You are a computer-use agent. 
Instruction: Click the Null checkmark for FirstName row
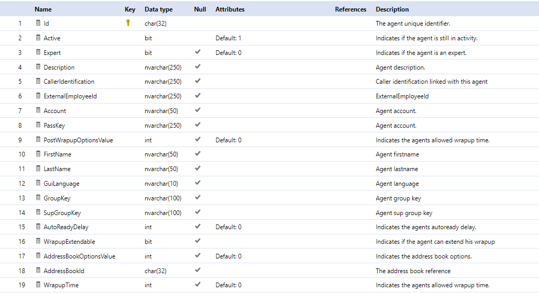point(197,154)
